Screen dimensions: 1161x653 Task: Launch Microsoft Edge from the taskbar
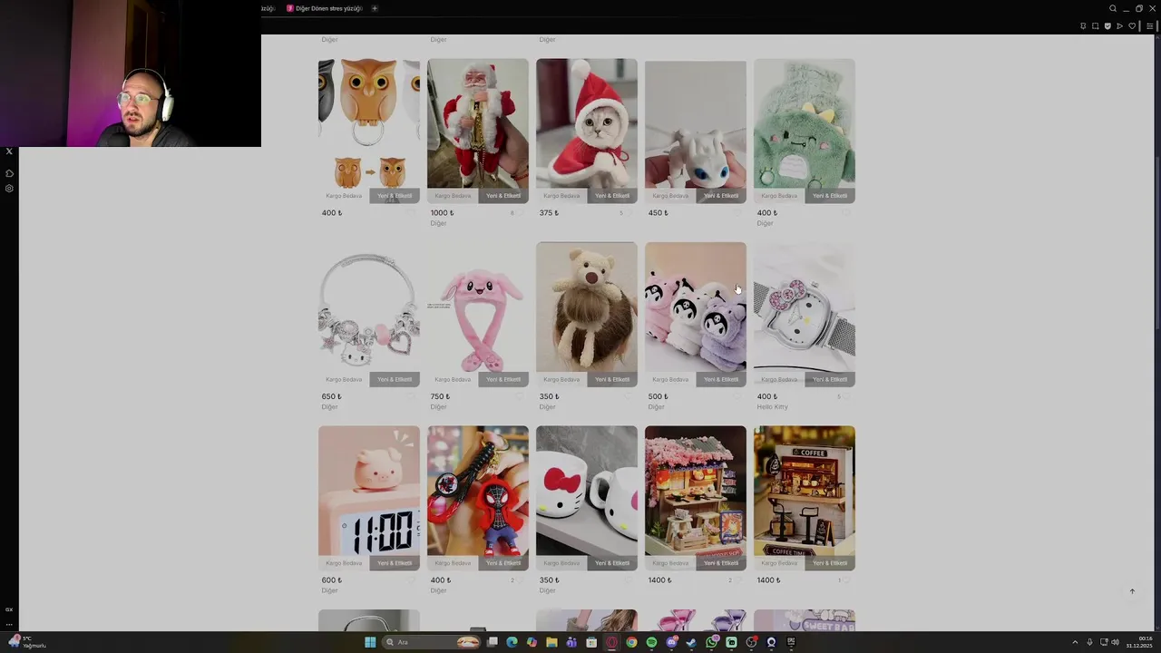(512, 642)
